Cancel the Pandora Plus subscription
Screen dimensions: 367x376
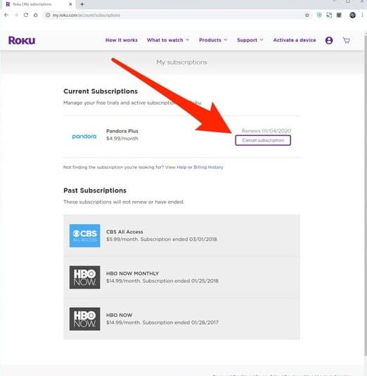click(x=263, y=140)
